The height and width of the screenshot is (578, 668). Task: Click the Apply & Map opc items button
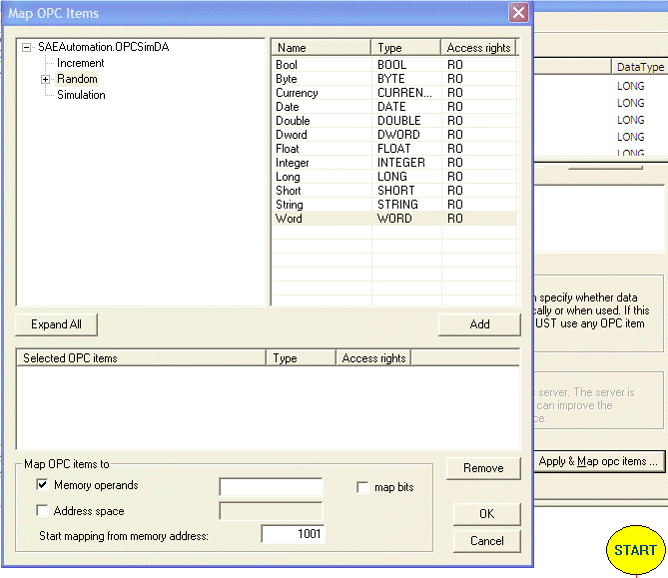click(598, 461)
